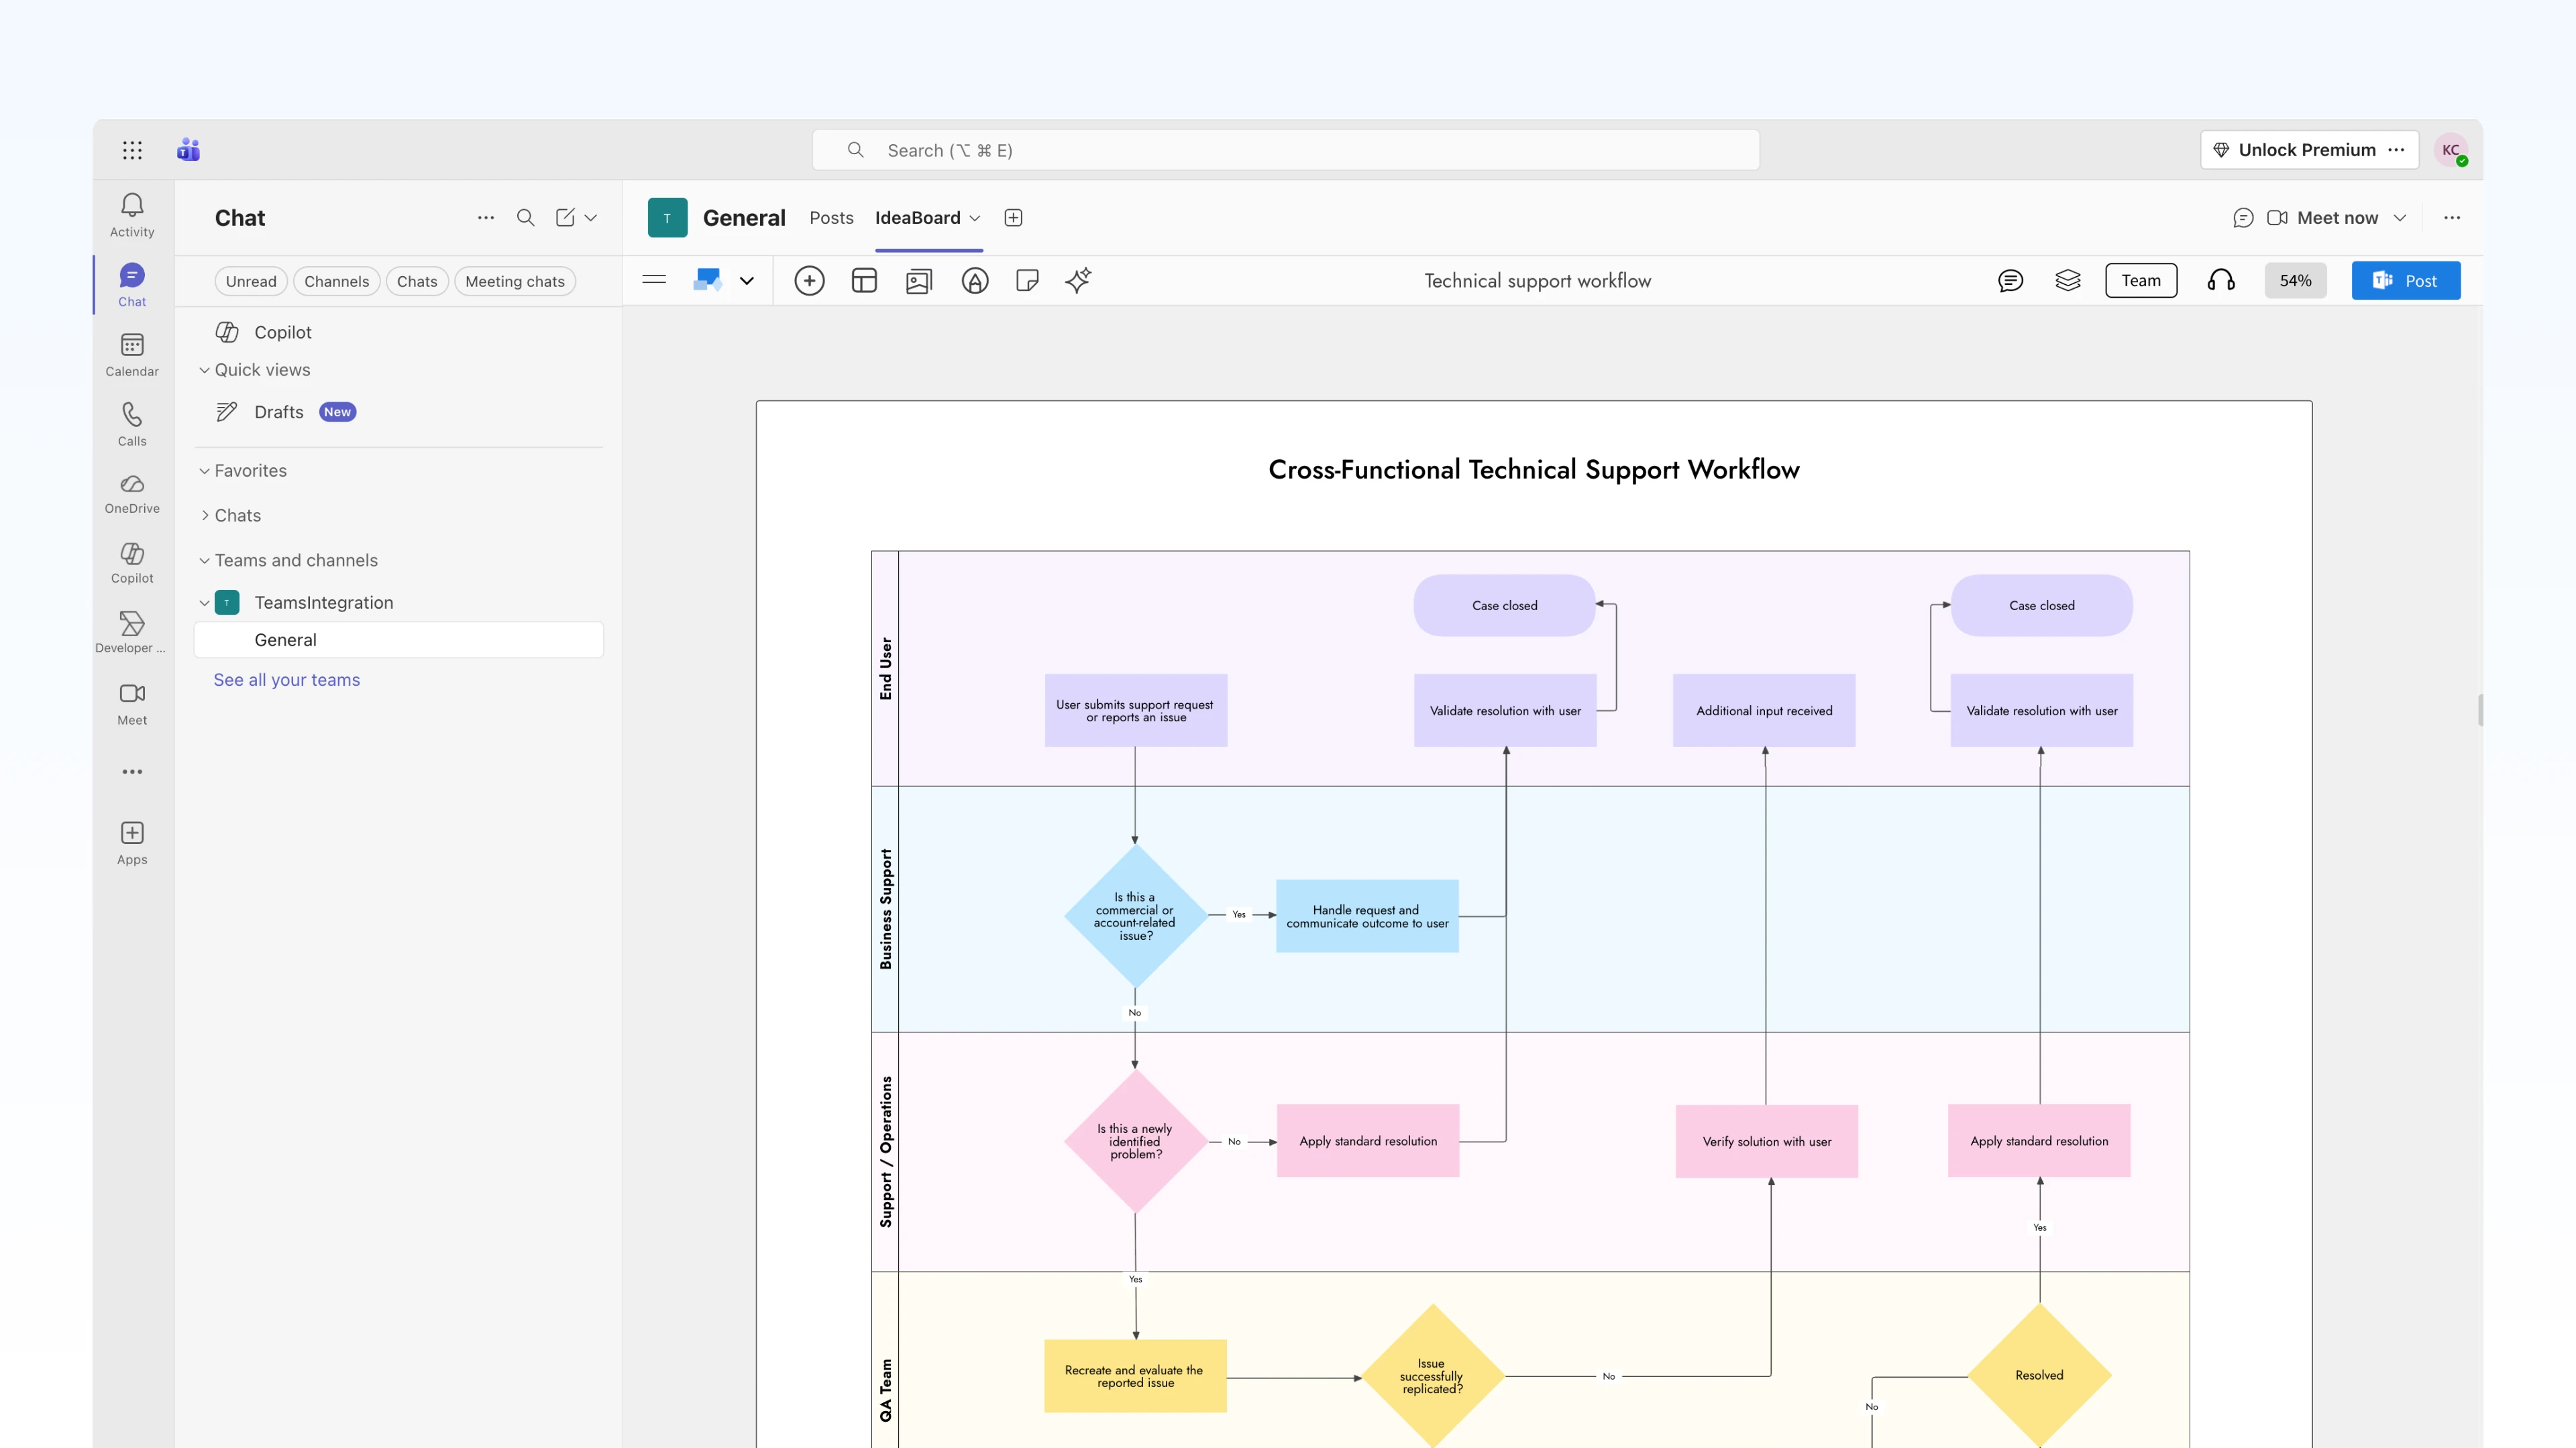The image size is (2576, 1448).
Task: Open the layers panel
Action: pyautogui.click(x=2068, y=281)
